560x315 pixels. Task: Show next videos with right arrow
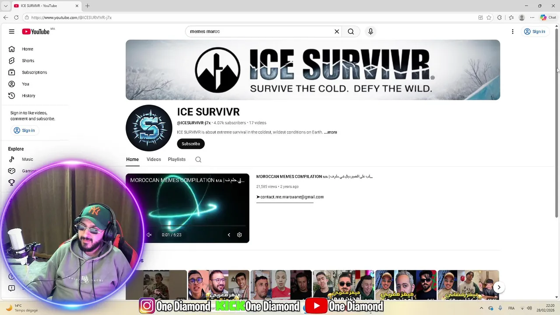(x=499, y=287)
